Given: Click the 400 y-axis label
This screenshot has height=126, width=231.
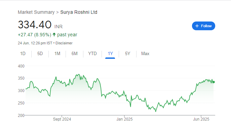Looking at the screenshot, I should [21, 66].
